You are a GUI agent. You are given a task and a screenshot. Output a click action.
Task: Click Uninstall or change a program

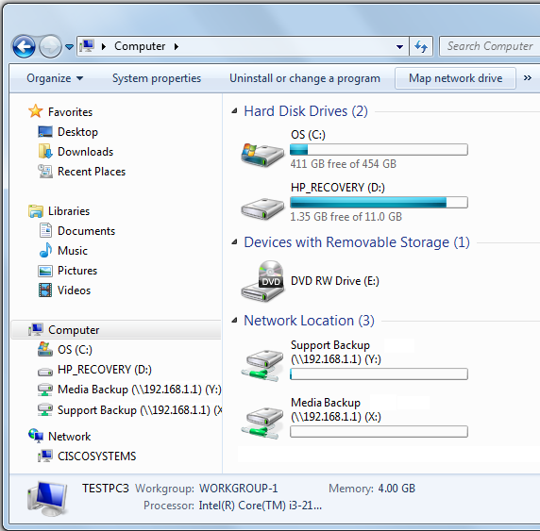point(305,78)
